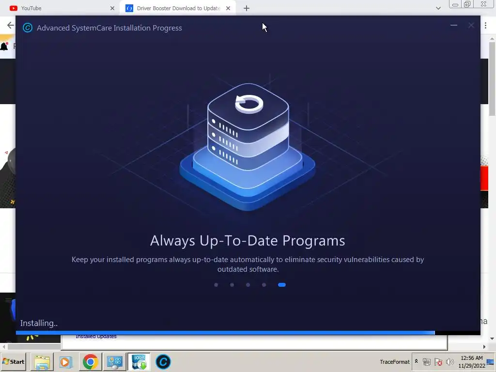The width and height of the screenshot is (496, 372).
Task: Click the horizontal scrollbar right arrow
Action: pos(484,347)
